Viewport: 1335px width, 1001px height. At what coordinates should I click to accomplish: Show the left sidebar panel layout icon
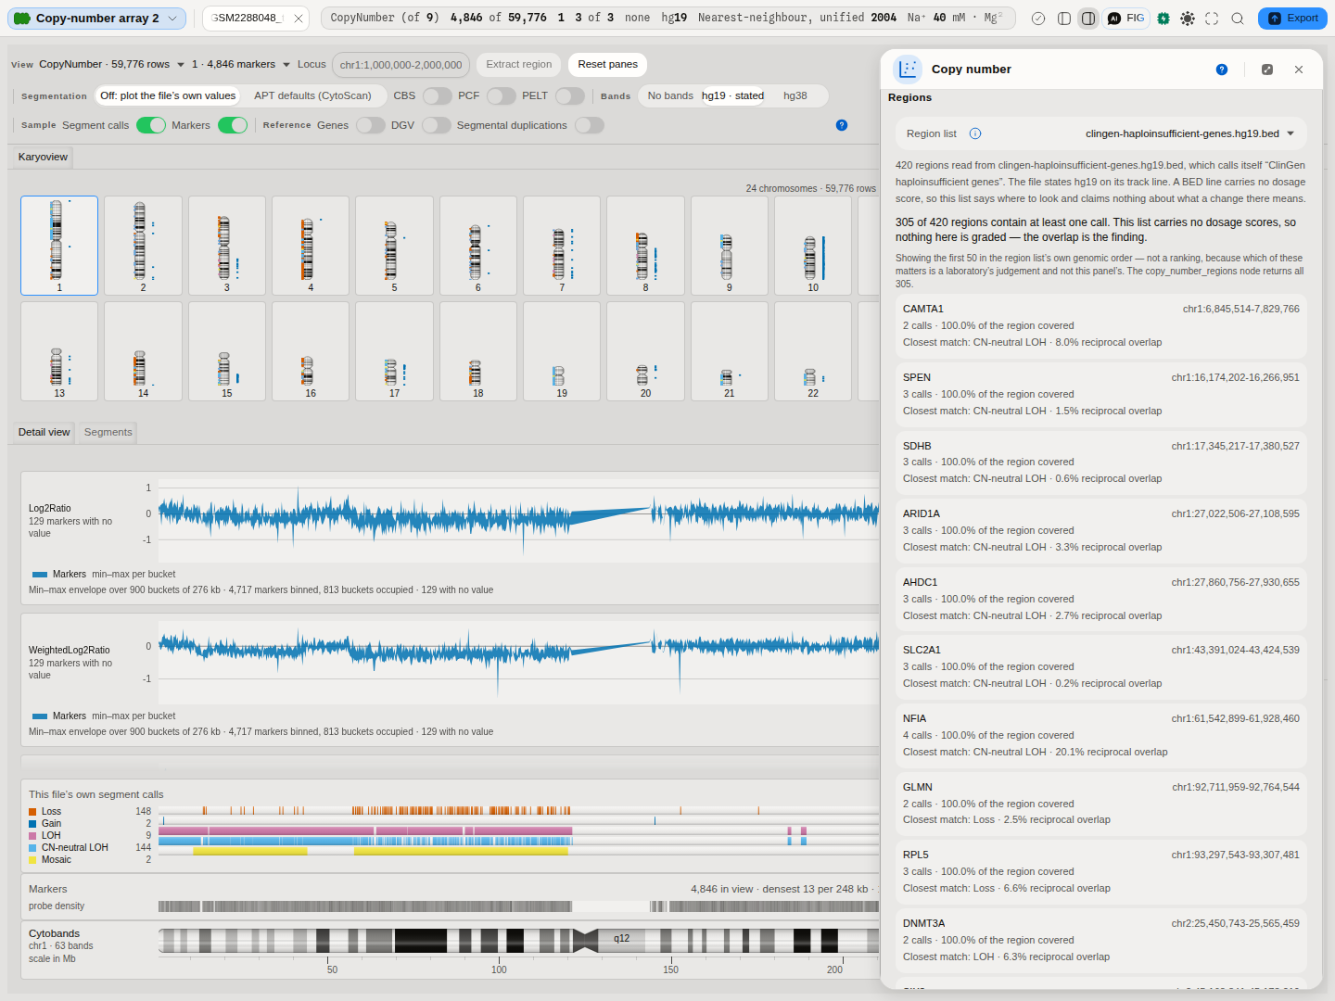click(1064, 19)
